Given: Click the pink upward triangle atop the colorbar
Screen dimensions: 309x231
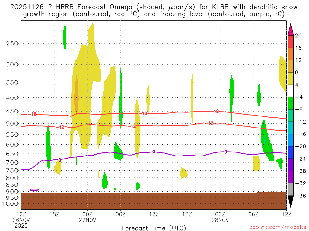Looking at the screenshot, I should pyautogui.click(x=291, y=30).
